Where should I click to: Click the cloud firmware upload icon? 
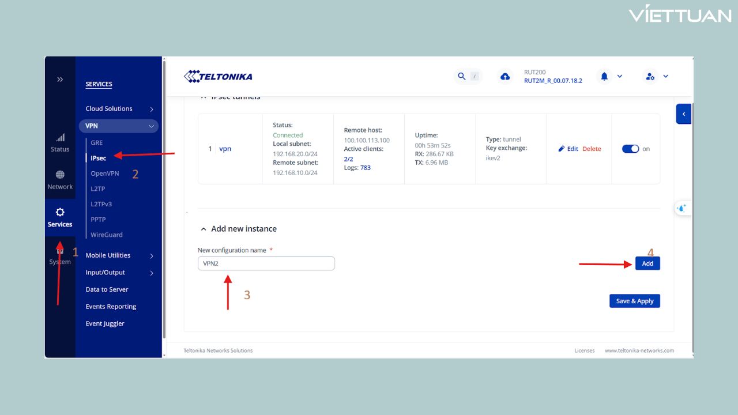coord(505,76)
